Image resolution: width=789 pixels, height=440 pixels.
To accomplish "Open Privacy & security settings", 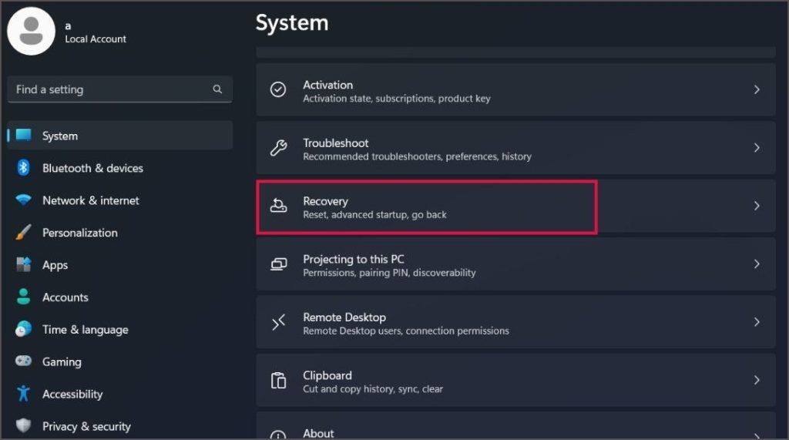I will (x=119, y=426).
